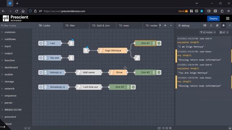Open the debug bug sidebar icon
The height and width of the screenshot is (130, 232).
(x=223, y=26)
